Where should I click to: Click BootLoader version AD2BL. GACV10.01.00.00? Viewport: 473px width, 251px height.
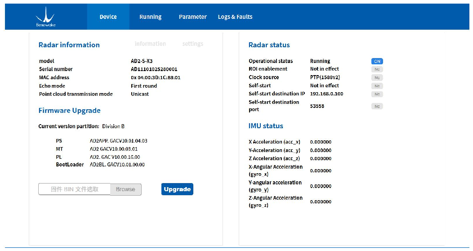click(x=117, y=165)
